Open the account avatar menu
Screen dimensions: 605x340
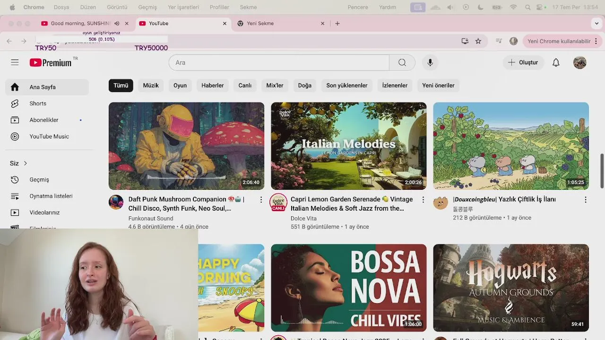click(580, 62)
